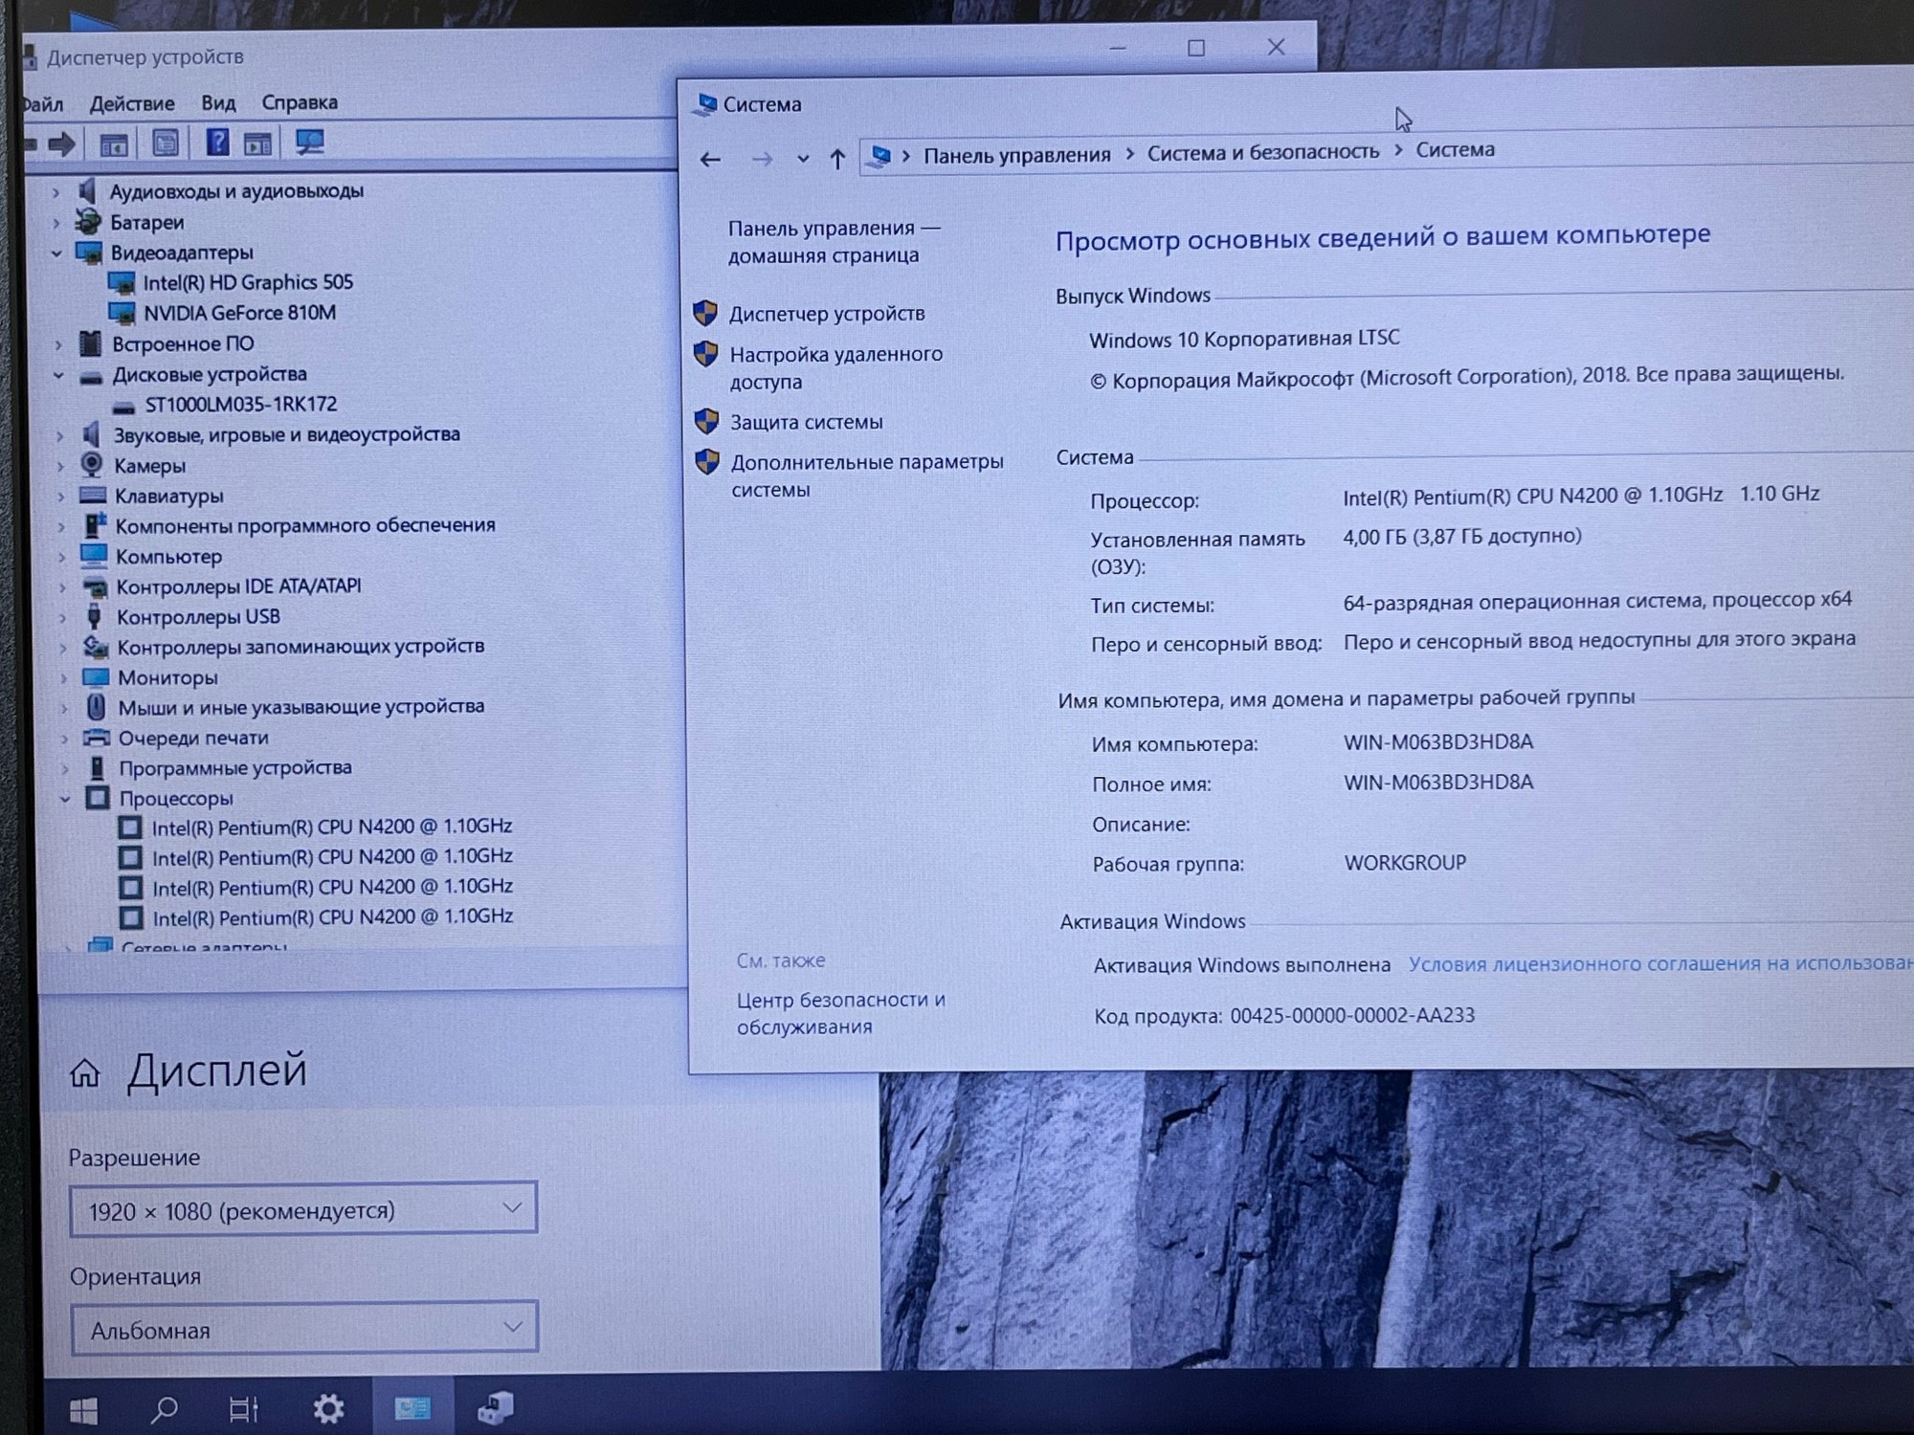Viewport: 1914px width, 1435px height.
Task: Click the Help question mark toolbar icon
Action: coord(217,143)
